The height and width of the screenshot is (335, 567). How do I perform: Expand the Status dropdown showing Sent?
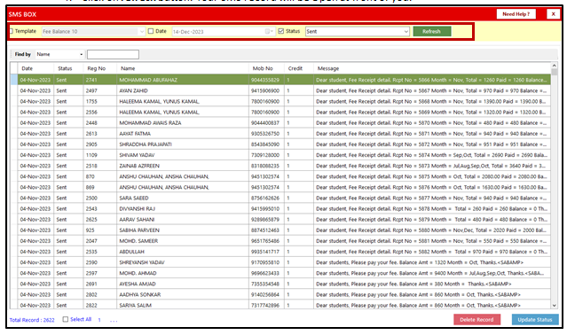click(406, 31)
